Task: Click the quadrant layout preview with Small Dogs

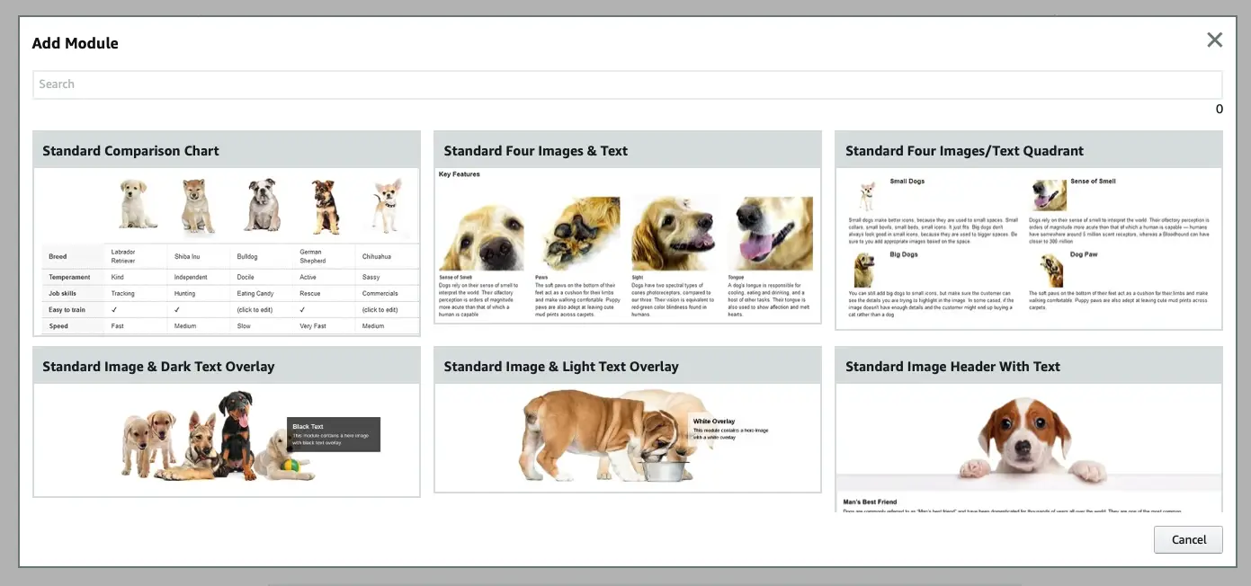Action: click(x=1029, y=248)
